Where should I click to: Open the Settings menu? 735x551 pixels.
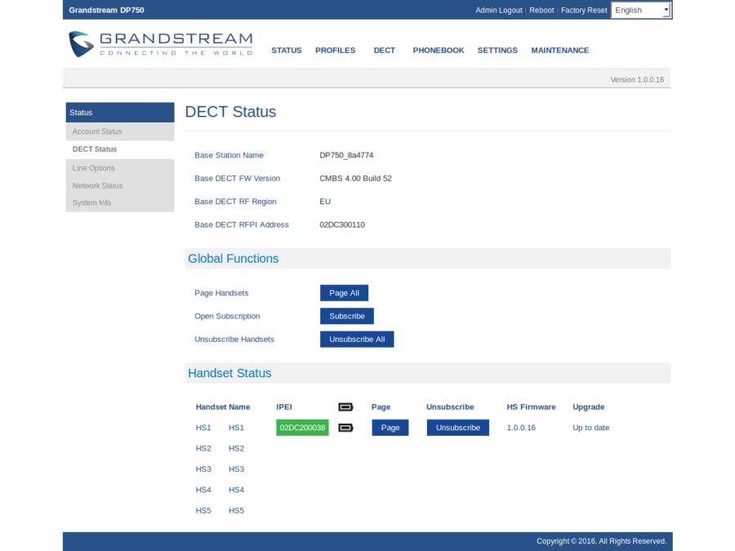497,51
